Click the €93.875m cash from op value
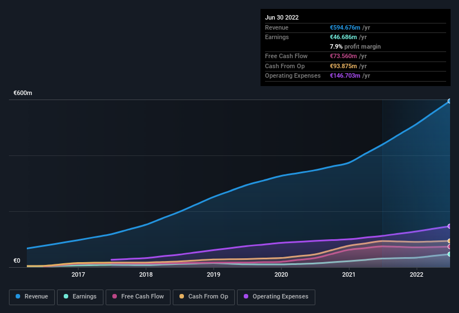 click(x=343, y=66)
